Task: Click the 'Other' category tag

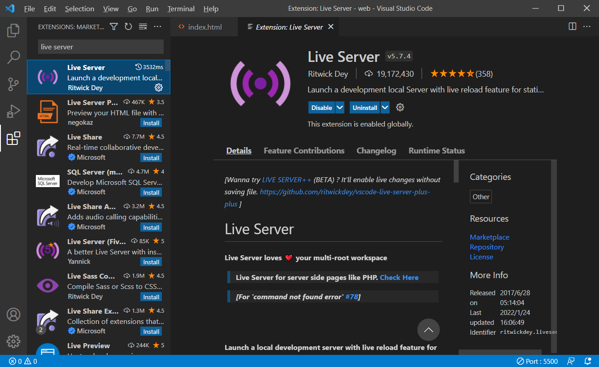Action: [x=481, y=197]
